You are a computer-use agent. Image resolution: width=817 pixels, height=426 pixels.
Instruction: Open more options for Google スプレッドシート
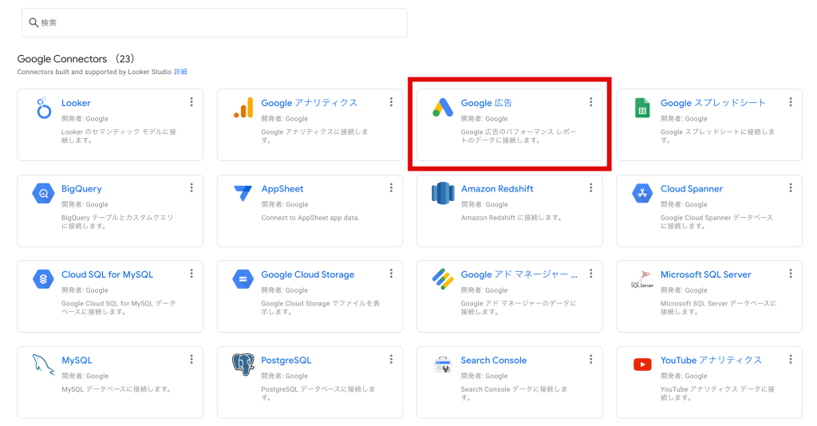(x=791, y=102)
